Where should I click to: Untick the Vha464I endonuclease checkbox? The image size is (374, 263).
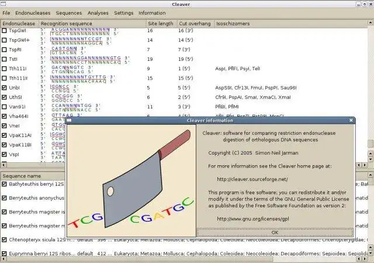pos(4,116)
